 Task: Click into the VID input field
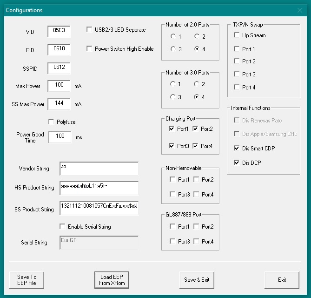[x=59, y=31]
